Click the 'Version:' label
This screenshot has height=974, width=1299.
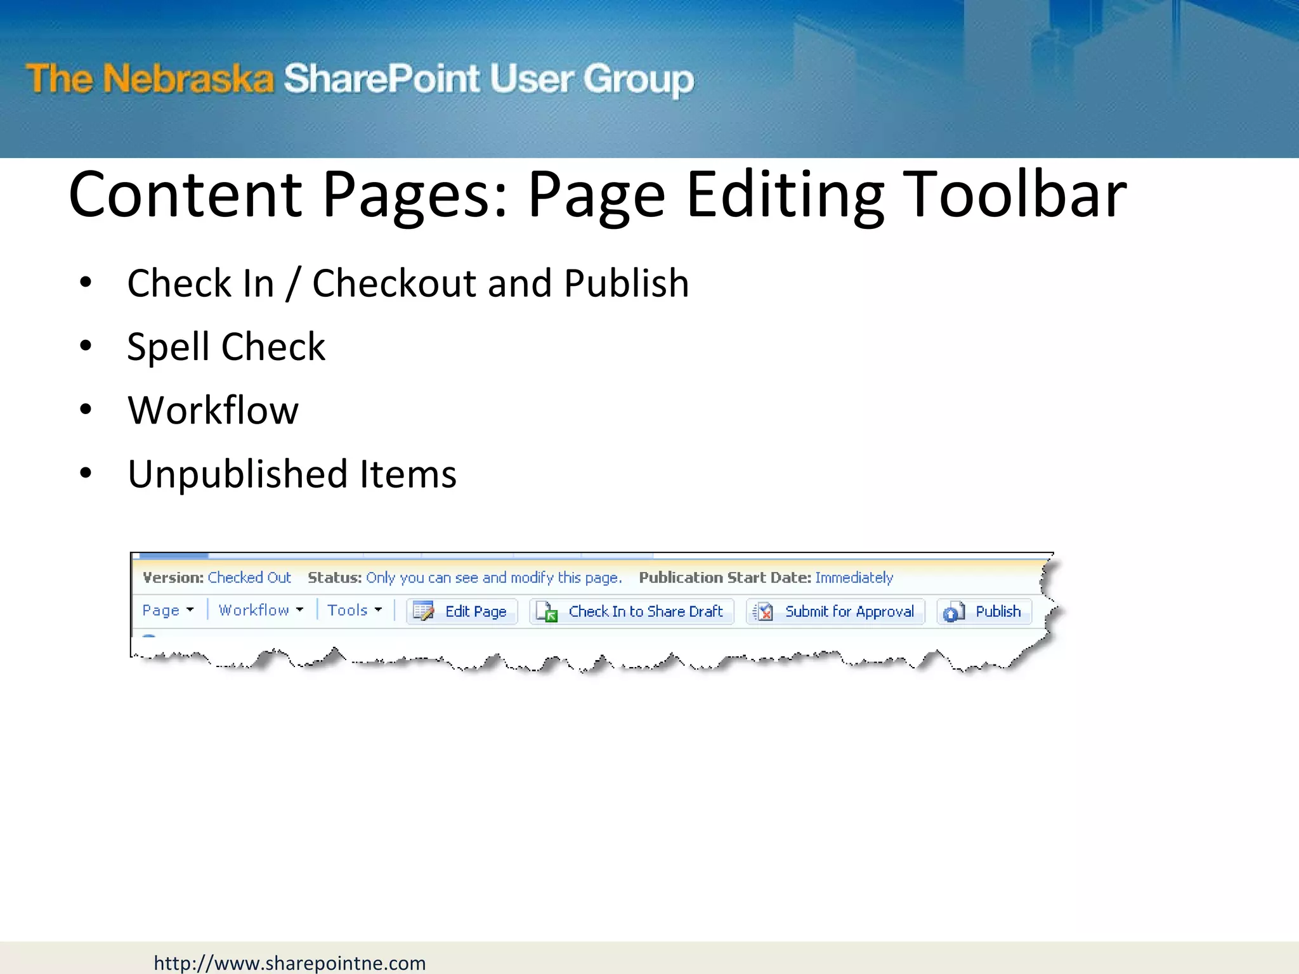tap(173, 578)
